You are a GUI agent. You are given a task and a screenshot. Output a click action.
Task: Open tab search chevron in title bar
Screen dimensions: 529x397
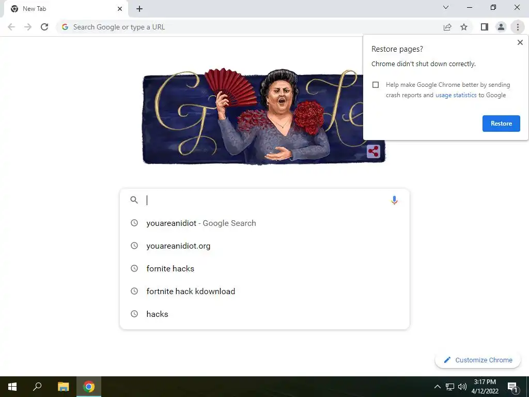446,7
